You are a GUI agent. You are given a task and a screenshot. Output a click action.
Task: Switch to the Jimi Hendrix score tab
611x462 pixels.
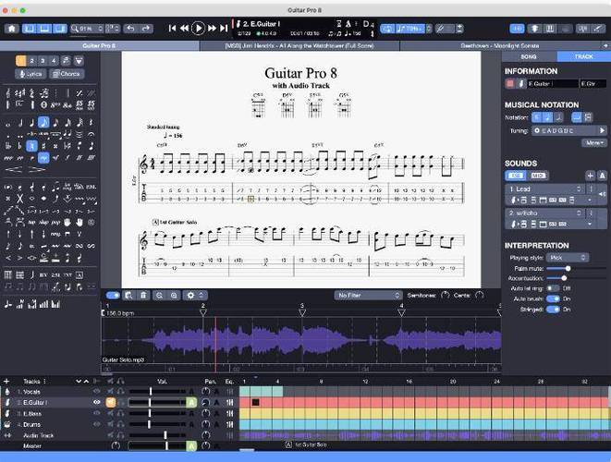tap(299, 45)
